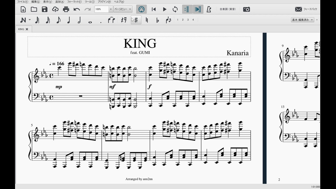This screenshot has width=336, height=189.
Task: Toggle pan score during playback
Action: pos(198,9)
